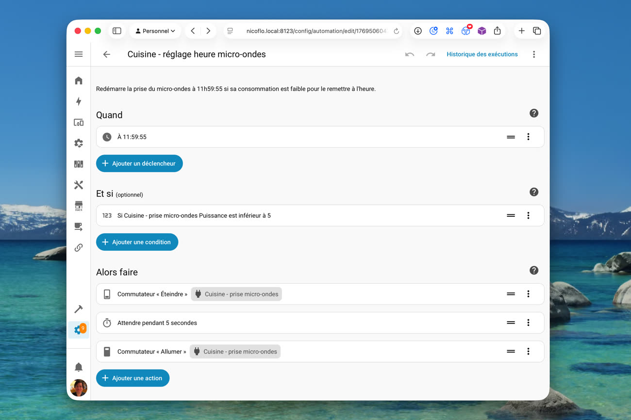Open help for the Quand section
631x420 pixels.
tap(533, 113)
